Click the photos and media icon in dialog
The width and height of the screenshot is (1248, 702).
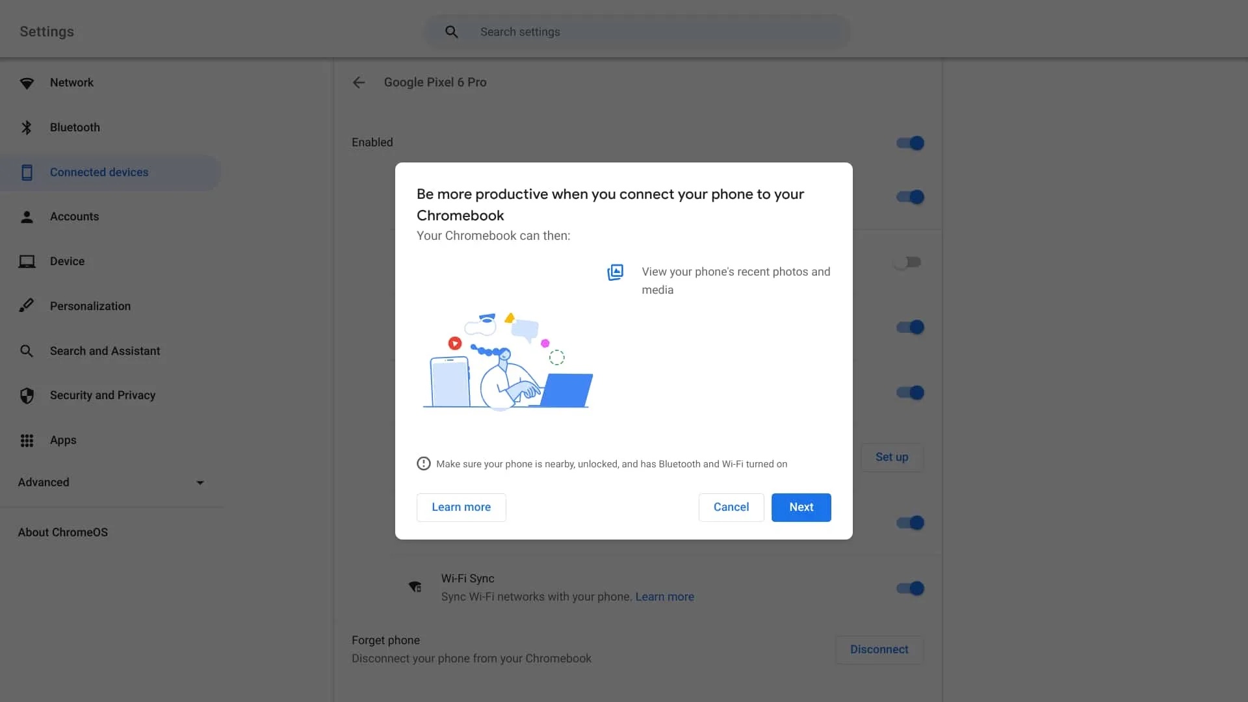tap(615, 272)
